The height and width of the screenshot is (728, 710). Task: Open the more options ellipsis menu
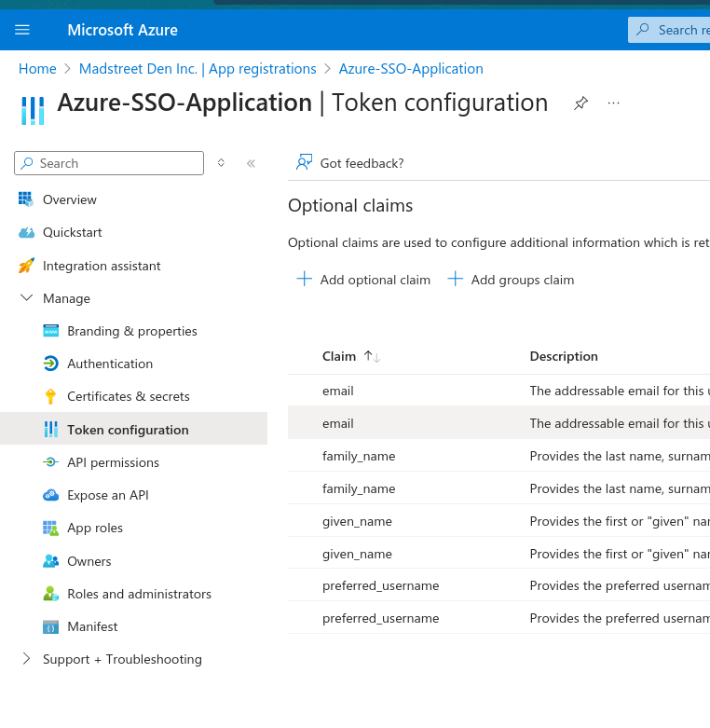(613, 103)
